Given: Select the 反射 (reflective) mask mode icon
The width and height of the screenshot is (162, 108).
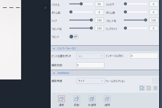Looking at the screenshot, I should (77, 99).
